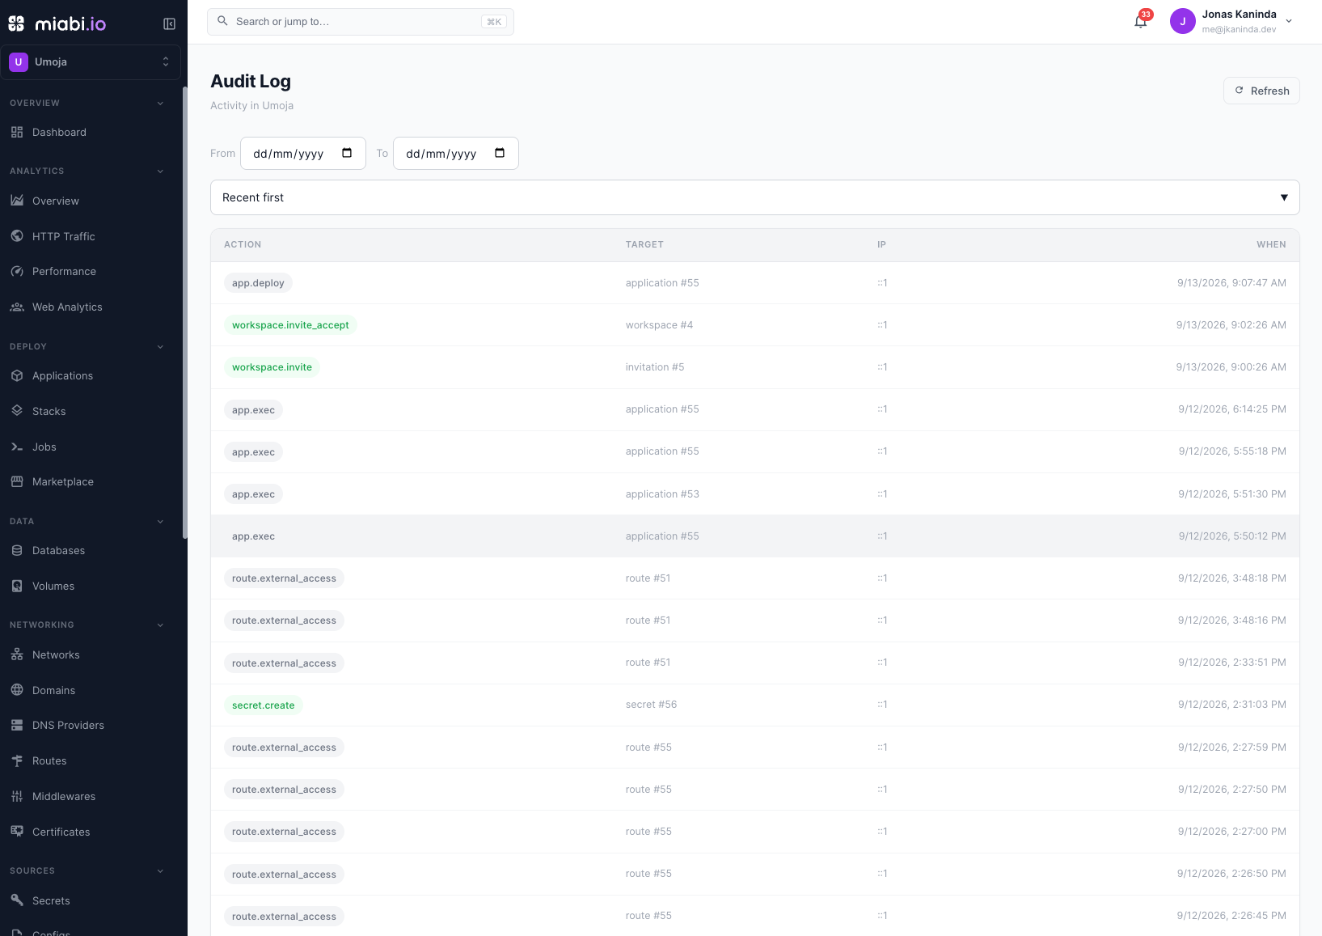Click the Performance gauge icon
This screenshot has width=1322, height=936.
pos(17,271)
